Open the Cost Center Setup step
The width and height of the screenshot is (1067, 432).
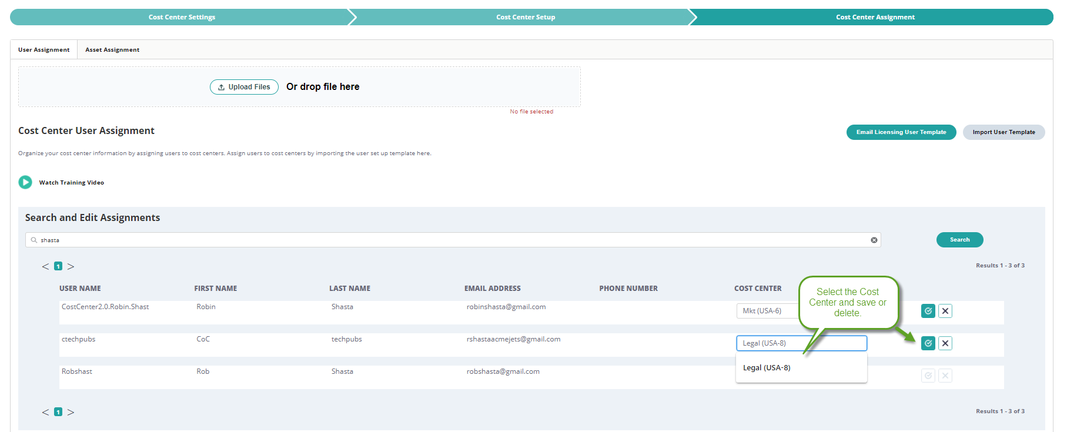point(526,17)
